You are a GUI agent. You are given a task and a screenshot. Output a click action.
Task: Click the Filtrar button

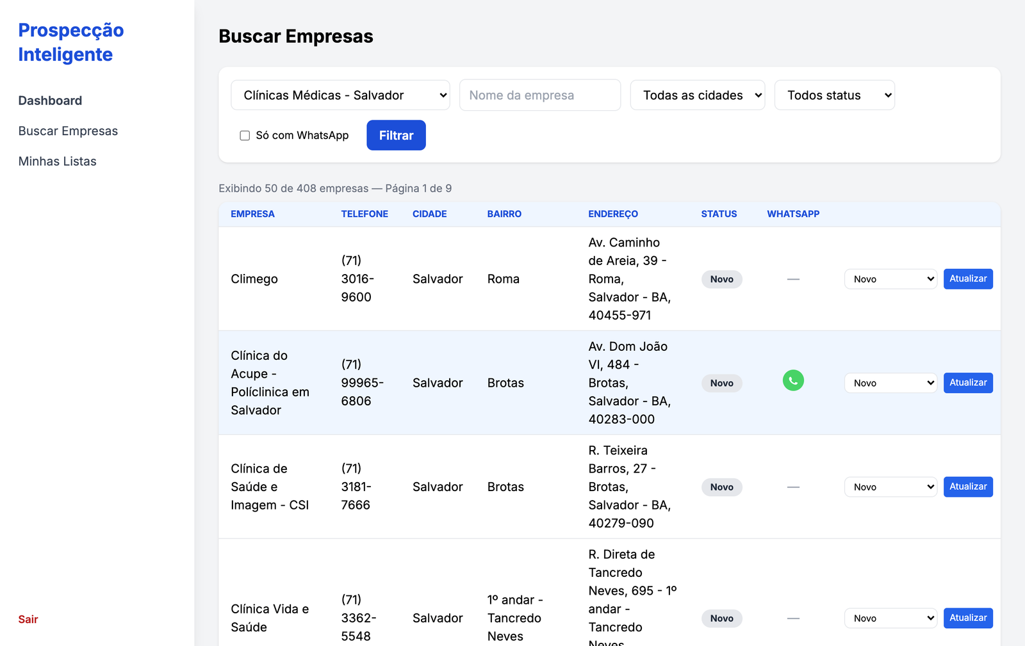(396, 135)
